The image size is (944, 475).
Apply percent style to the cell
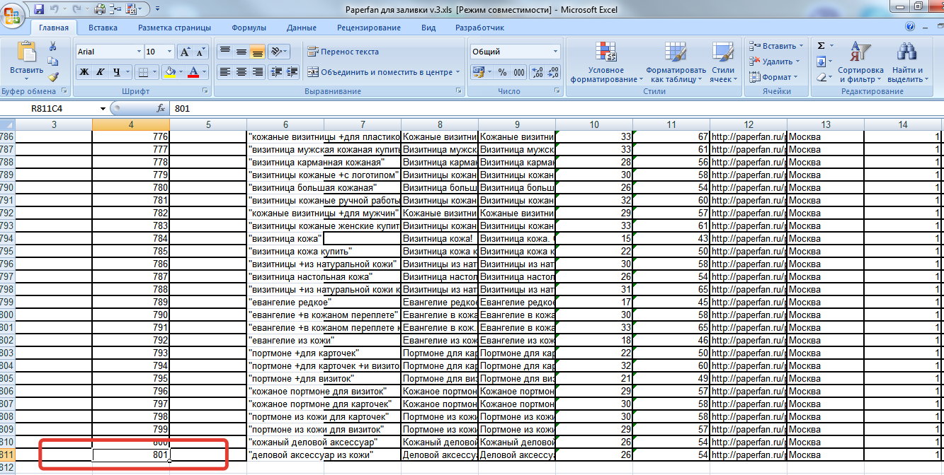502,72
